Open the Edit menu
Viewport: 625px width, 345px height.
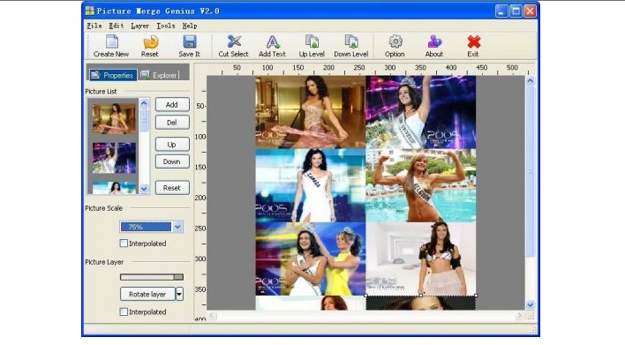(117, 26)
